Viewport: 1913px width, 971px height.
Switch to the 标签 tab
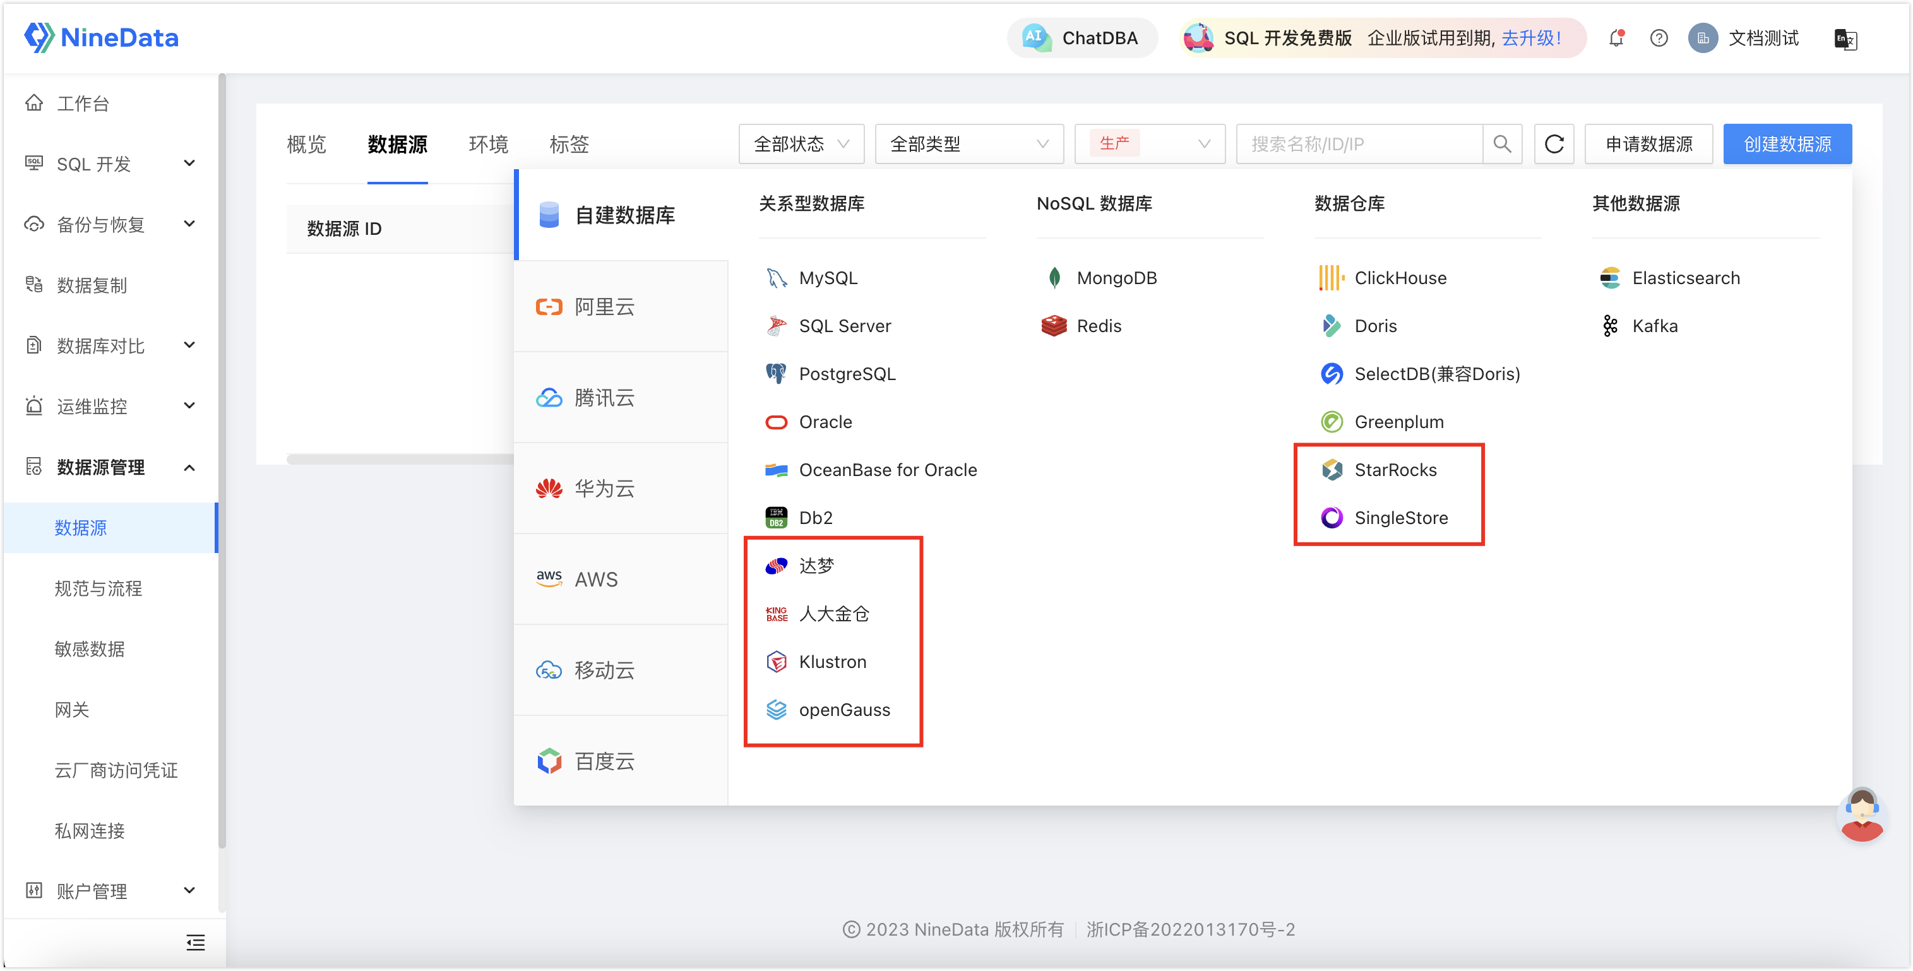coord(569,144)
